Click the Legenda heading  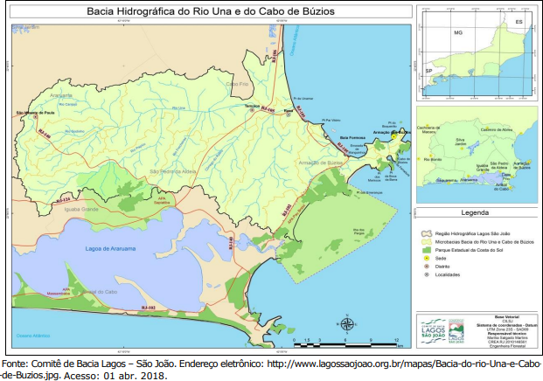coord(476,212)
